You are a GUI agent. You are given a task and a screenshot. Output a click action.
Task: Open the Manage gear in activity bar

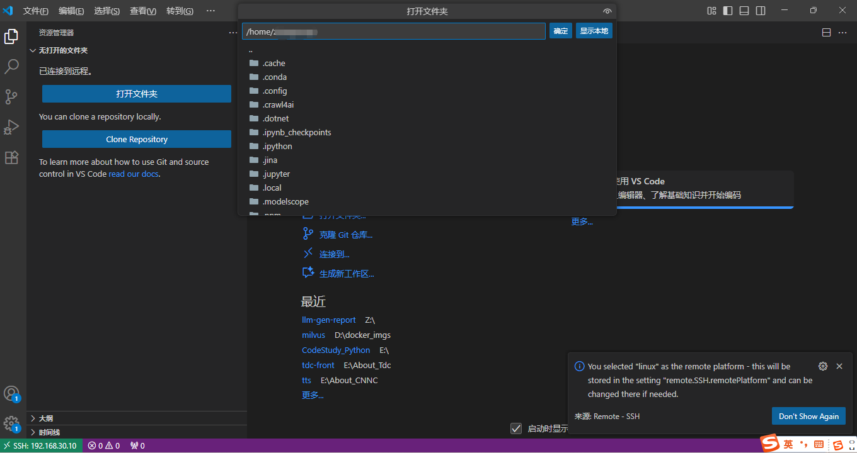click(x=11, y=423)
